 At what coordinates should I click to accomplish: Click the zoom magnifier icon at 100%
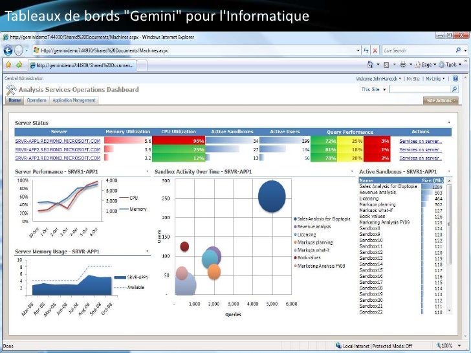(439, 345)
